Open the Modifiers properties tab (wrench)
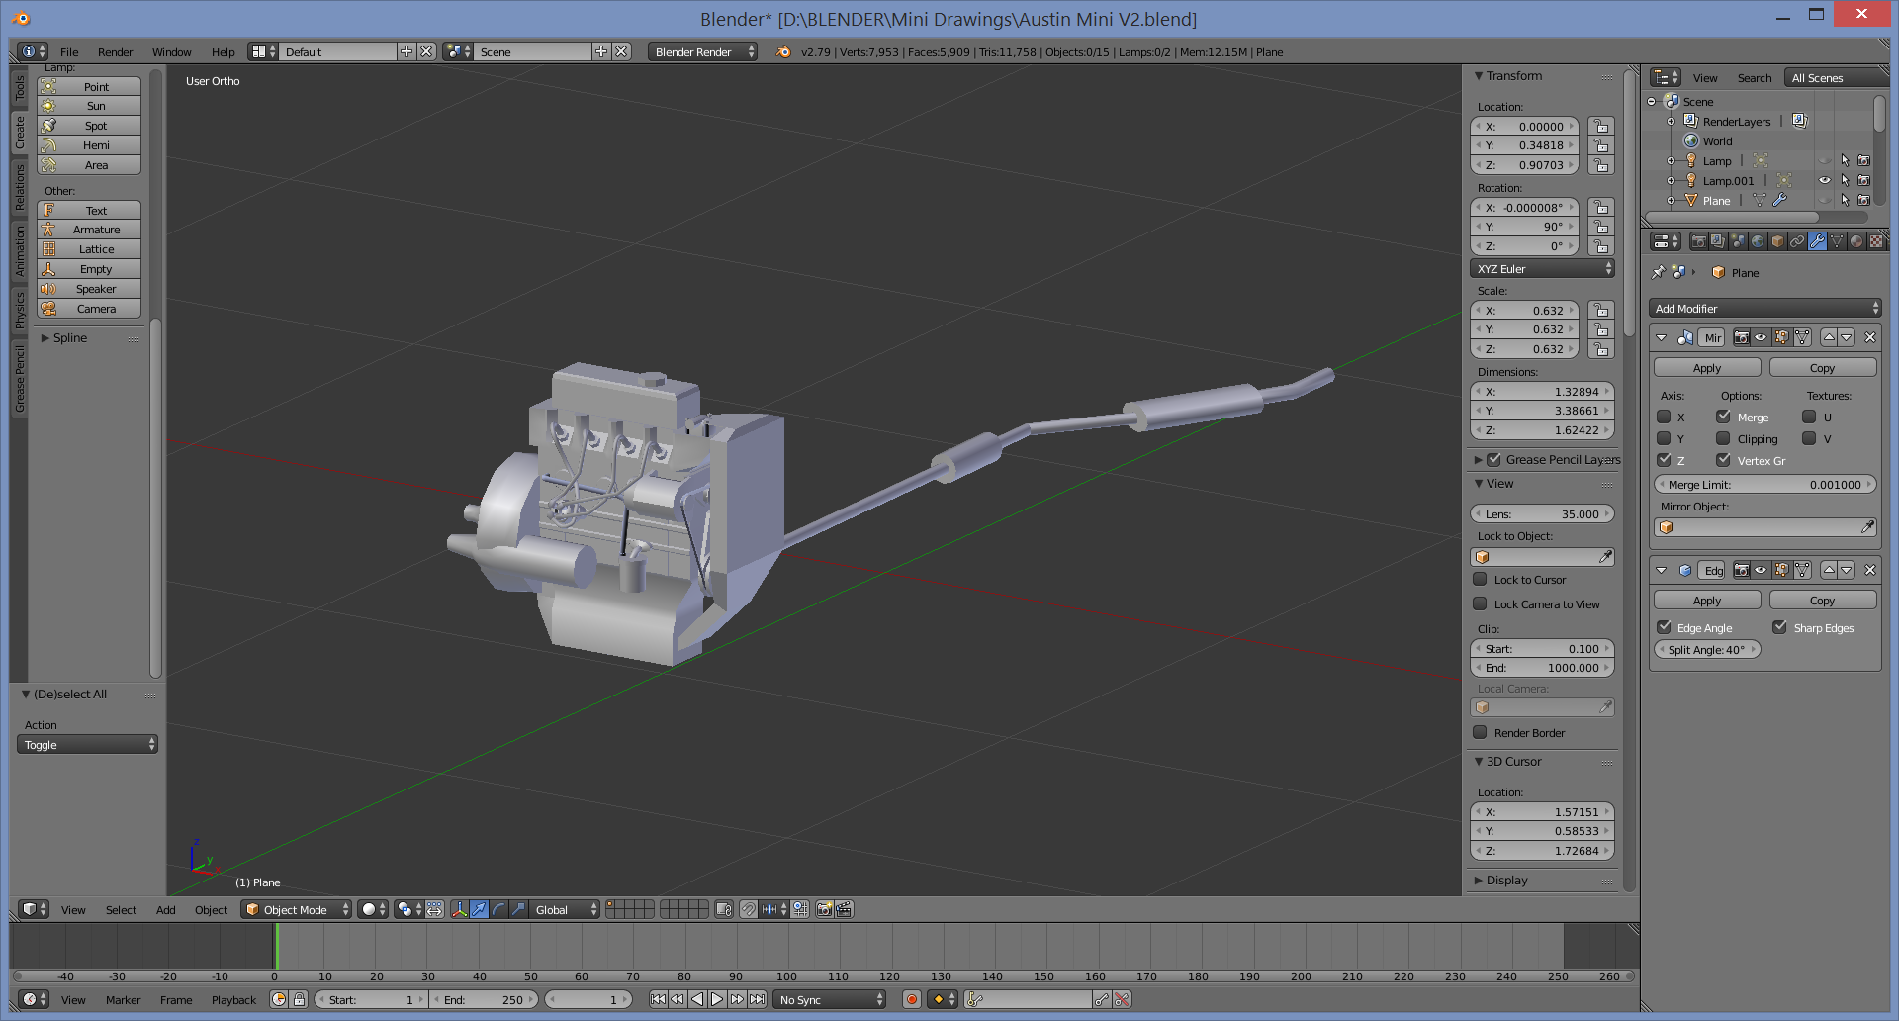The height and width of the screenshot is (1021, 1899). coord(1817,241)
